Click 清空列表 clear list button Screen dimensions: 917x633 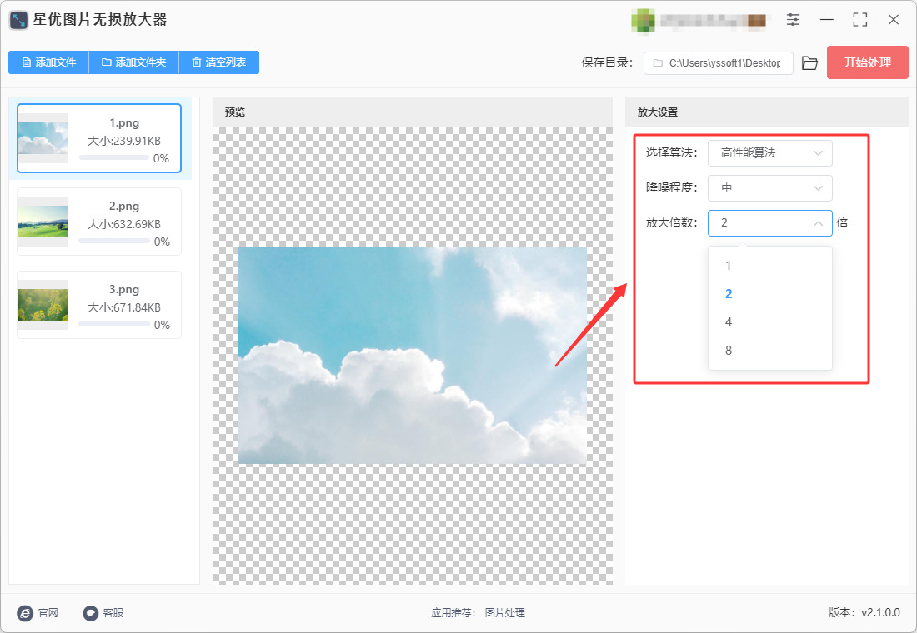(218, 62)
